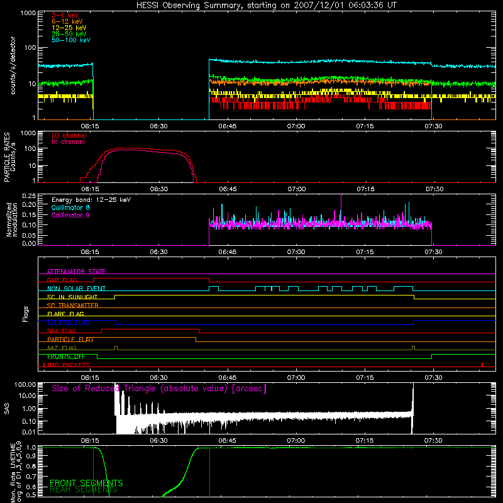Select the 6-12 keV legend label

[67, 21]
